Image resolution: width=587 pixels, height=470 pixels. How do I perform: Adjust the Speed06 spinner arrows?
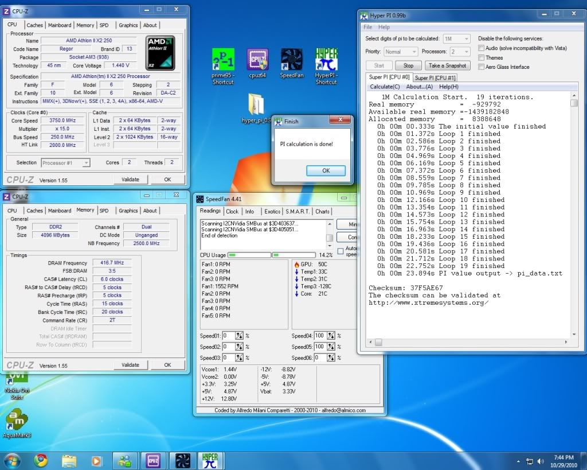[331, 358]
